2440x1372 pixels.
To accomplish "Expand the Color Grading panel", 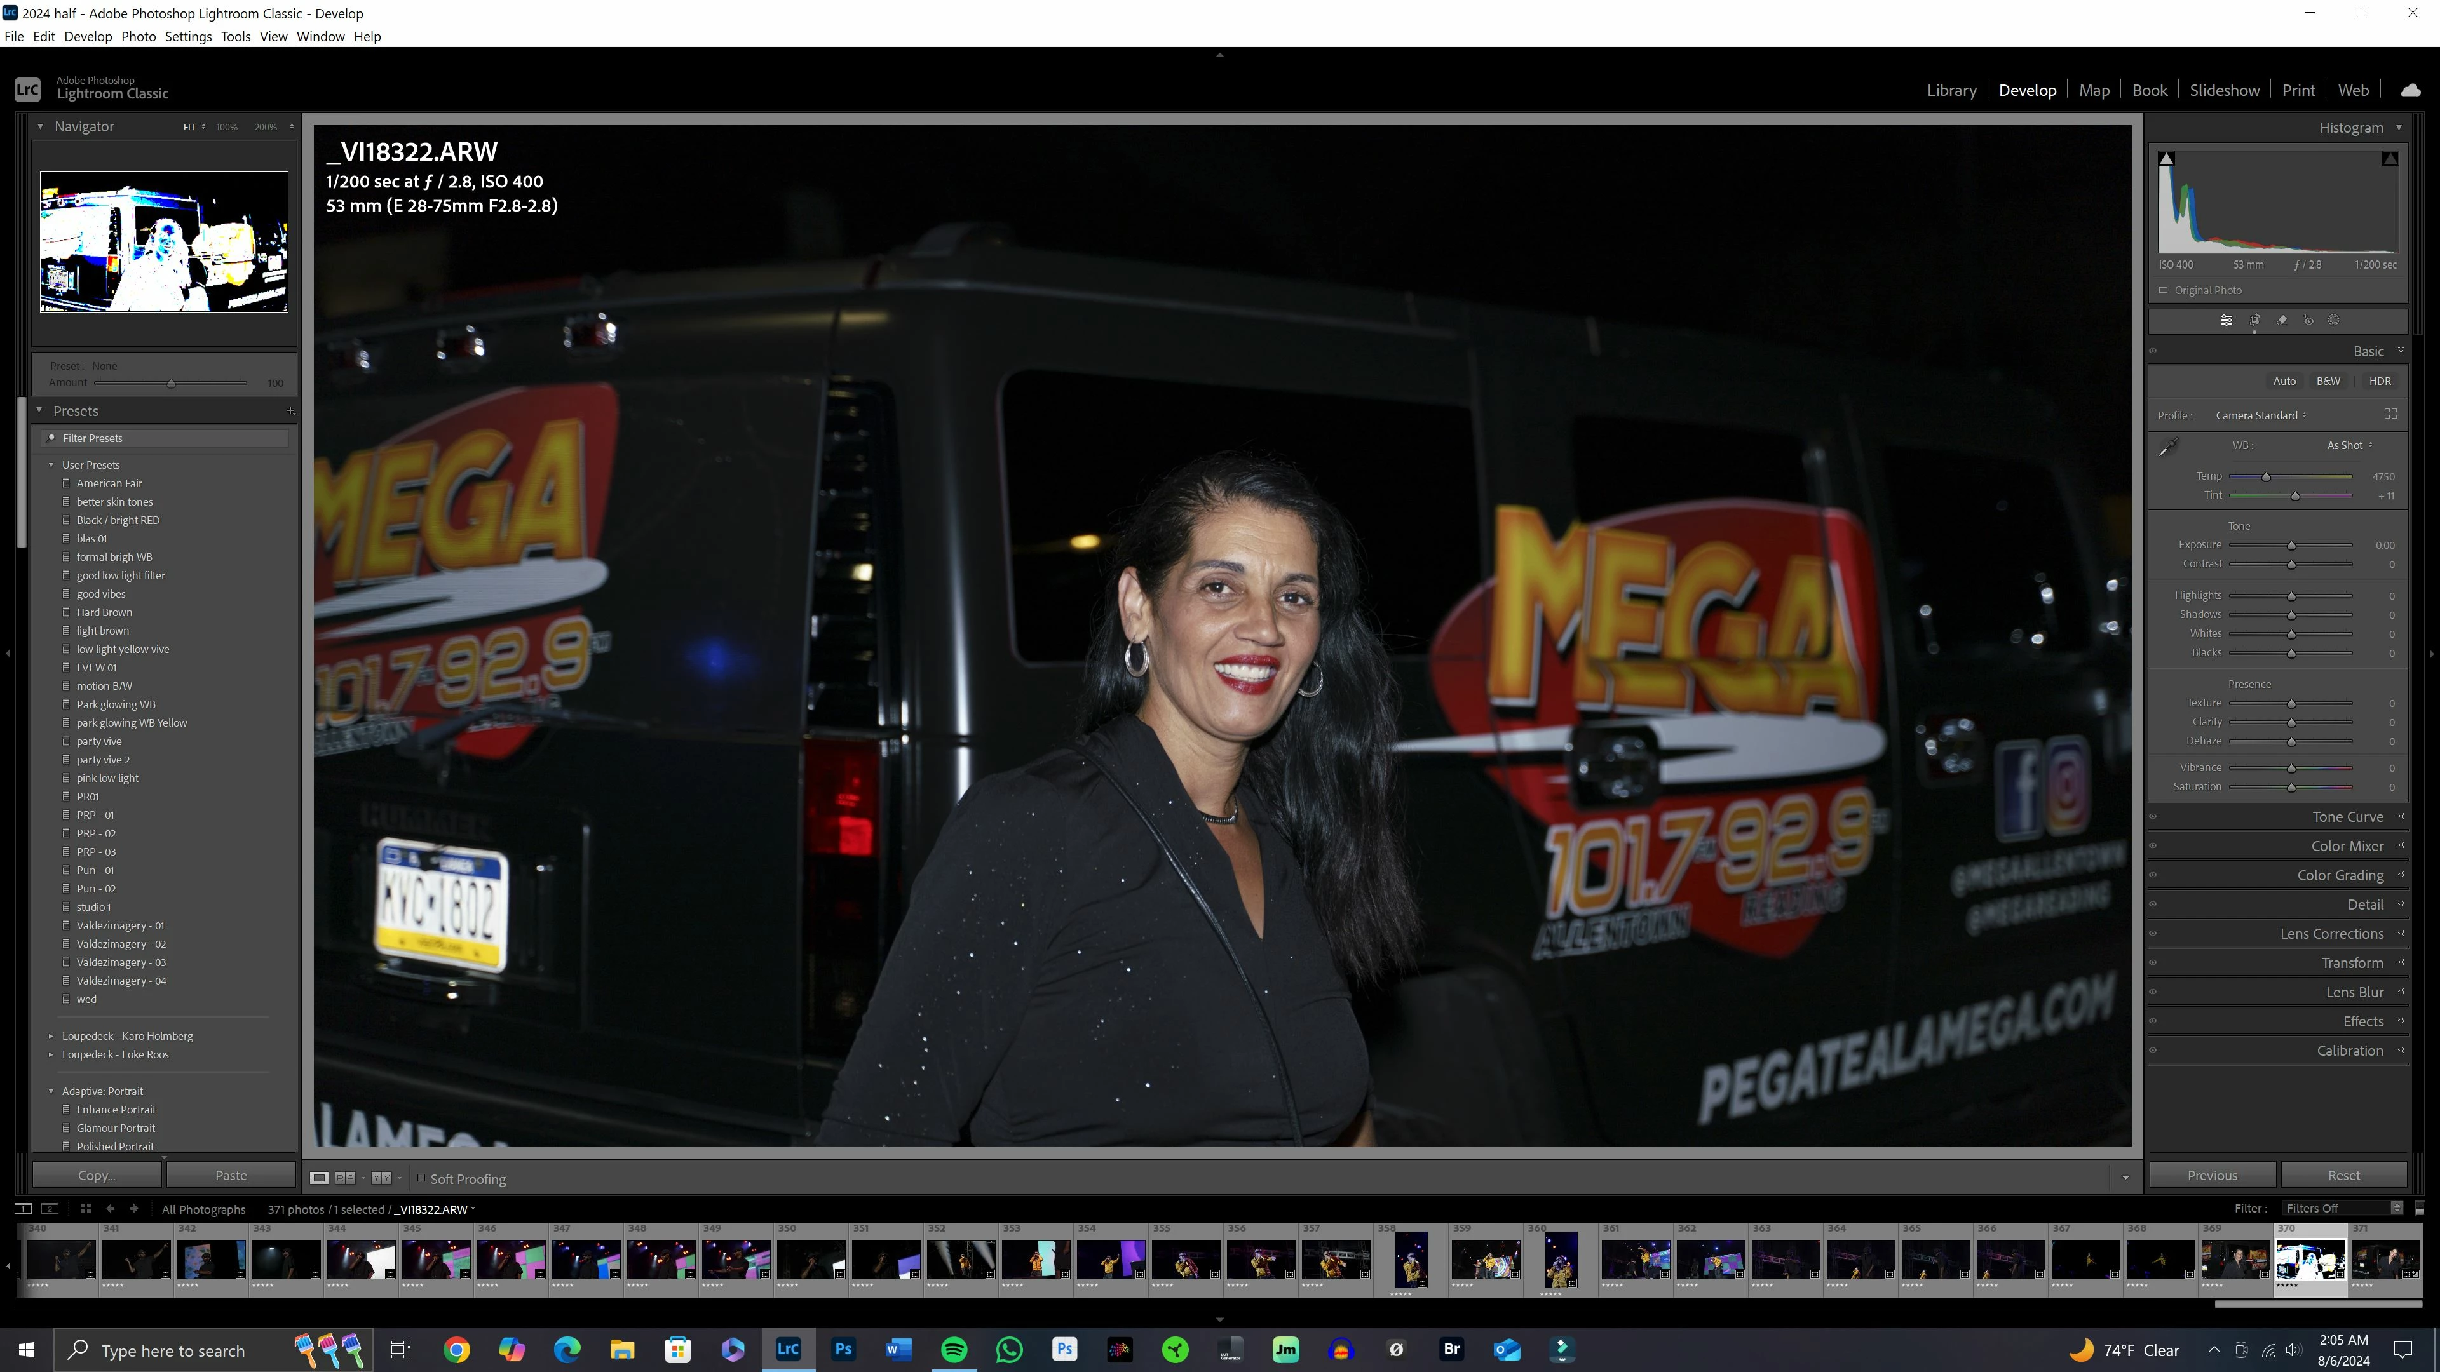I will (2340, 875).
